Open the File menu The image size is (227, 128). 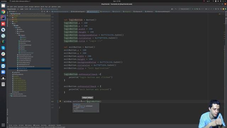tap(8, 7)
